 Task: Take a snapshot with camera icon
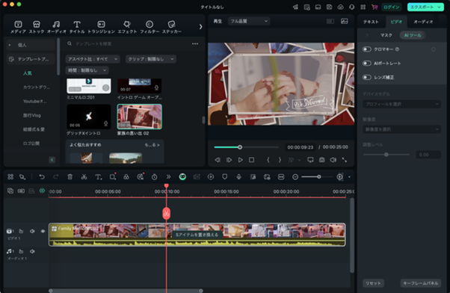click(321, 160)
